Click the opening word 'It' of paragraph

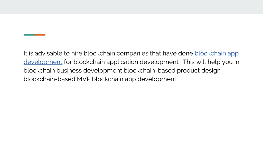25,53
